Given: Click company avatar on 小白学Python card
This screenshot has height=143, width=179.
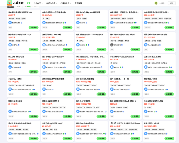Looking at the screenshot, I should (x=78, y=23).
